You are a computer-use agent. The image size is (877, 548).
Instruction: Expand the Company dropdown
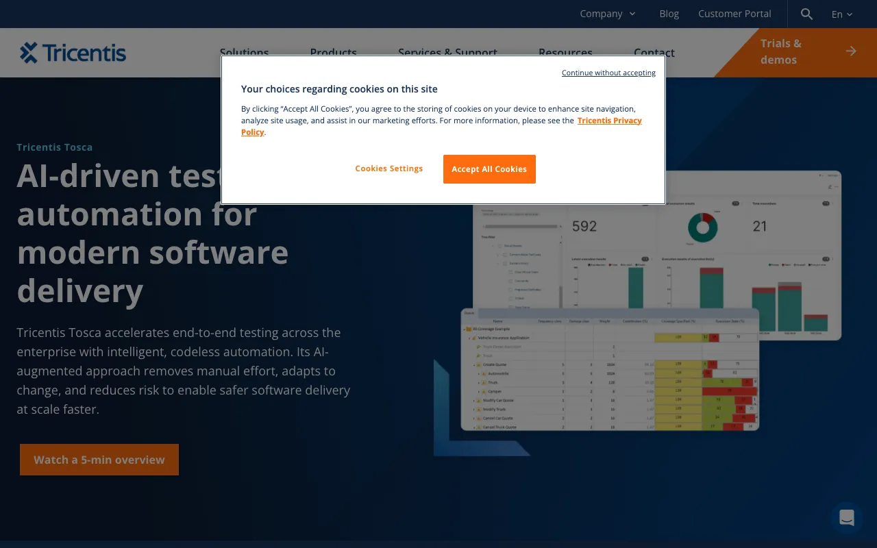[608, 14]
